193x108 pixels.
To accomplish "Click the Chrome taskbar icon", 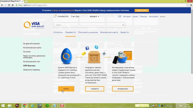I will click(25, 106).
